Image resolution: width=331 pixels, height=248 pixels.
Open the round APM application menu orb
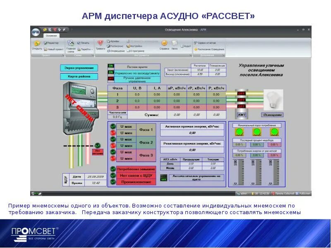click(x=36, y=32)
